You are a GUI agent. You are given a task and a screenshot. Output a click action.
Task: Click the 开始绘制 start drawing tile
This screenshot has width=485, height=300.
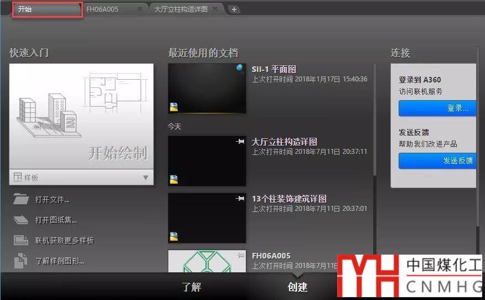pyautogui.click(x=81, y=116)
